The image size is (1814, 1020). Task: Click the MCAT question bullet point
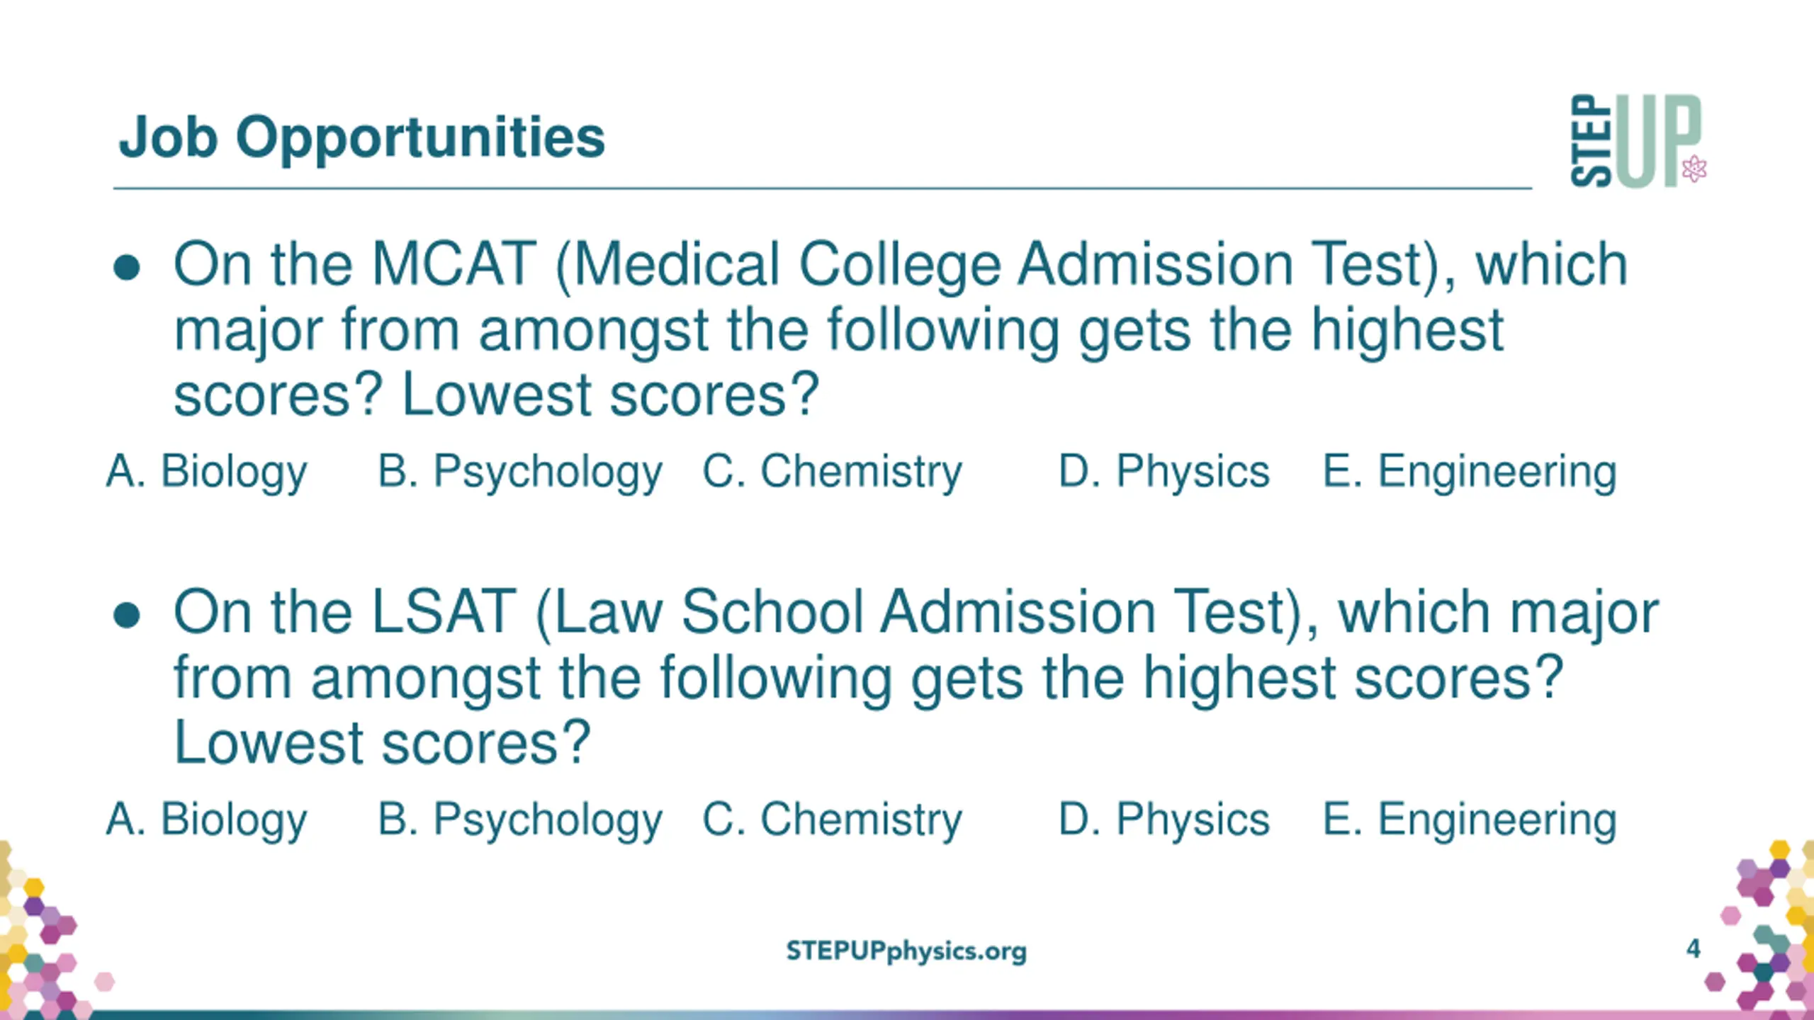click(x=127, y=267)
